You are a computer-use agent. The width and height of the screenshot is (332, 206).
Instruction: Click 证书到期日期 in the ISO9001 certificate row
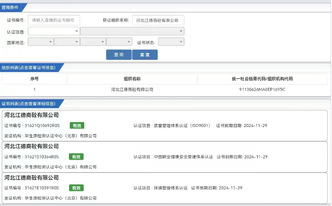[x=242, y=126]
